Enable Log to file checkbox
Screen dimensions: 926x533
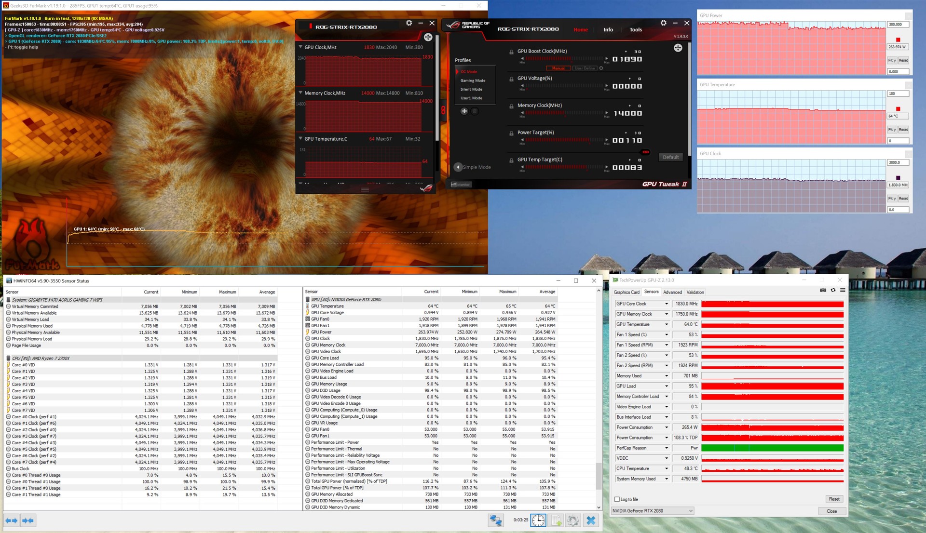click(x=617, y=499)
